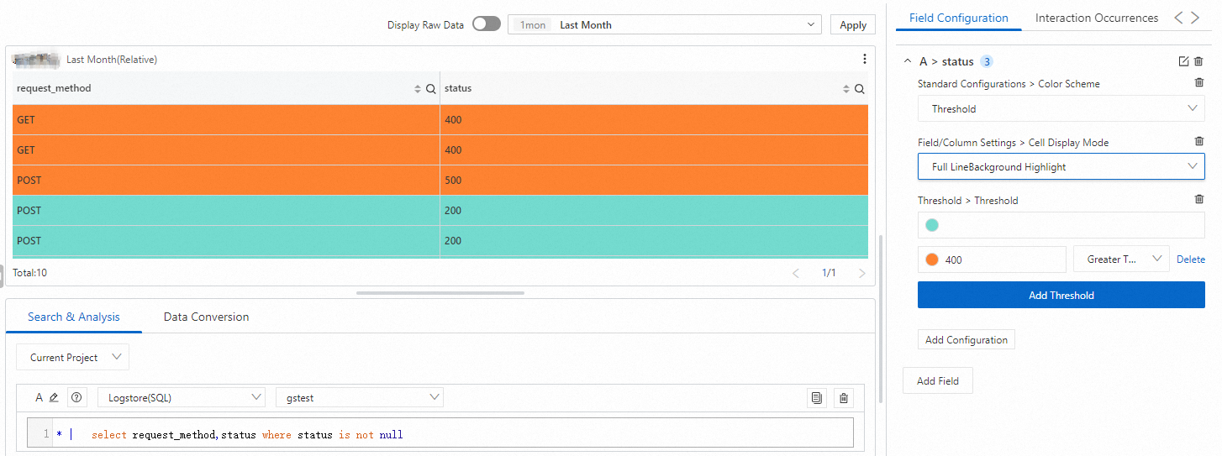This screenshot has width=1222, height=456.
Task: Toggle the Display Raw Data switch
Action: 486,24
